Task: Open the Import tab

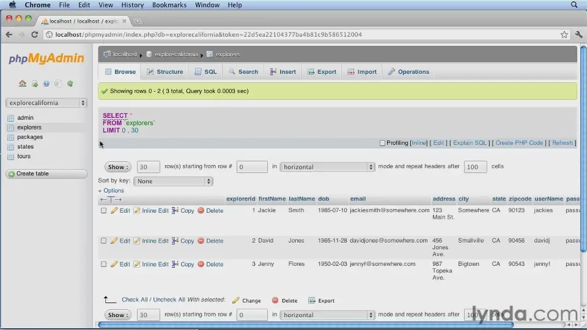Action: coord(361,72)
